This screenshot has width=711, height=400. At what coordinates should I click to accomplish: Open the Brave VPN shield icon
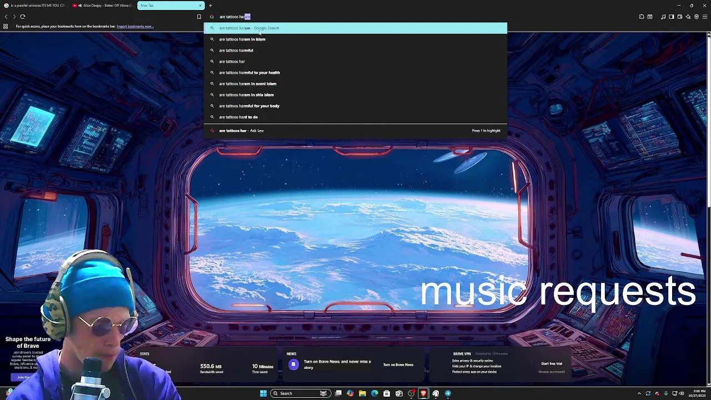tap(697, 17)
